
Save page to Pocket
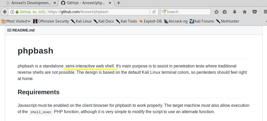click(255, 12)
